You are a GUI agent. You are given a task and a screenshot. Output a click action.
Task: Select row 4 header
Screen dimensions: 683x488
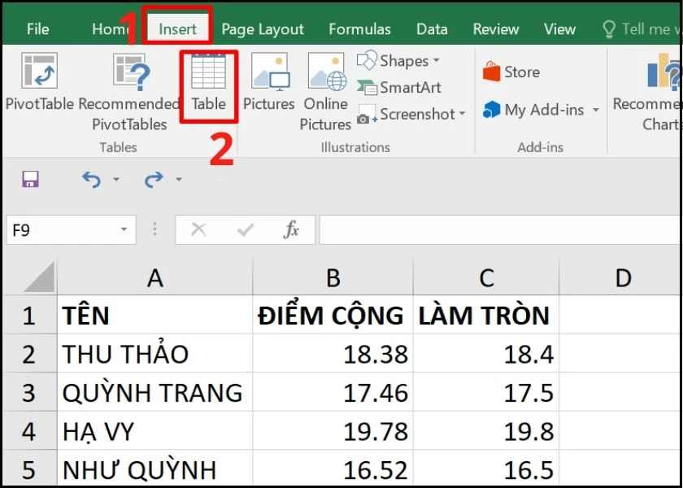pos(29,431)
